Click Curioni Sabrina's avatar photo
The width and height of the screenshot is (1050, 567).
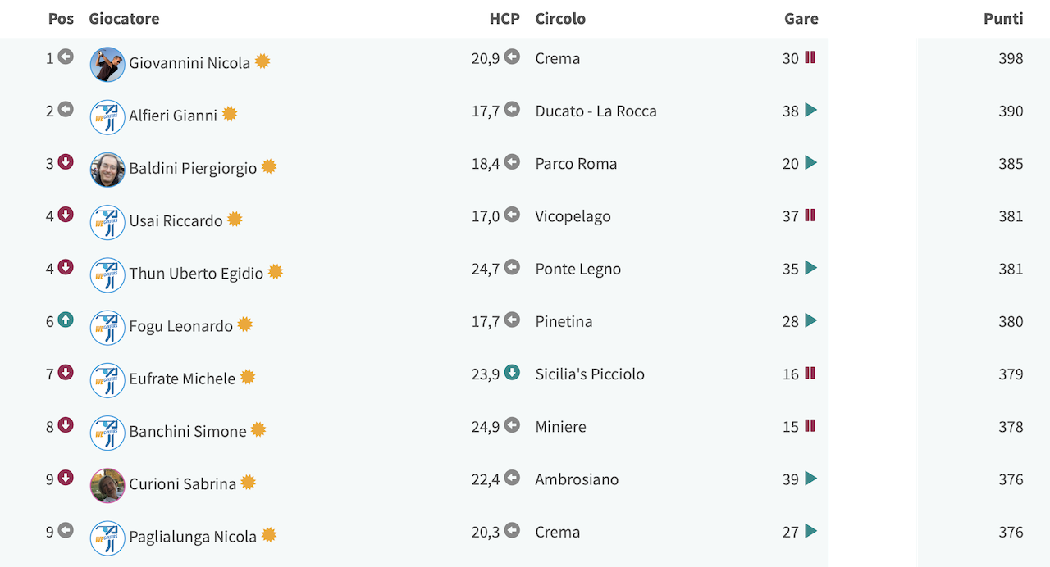coord(107,485)
